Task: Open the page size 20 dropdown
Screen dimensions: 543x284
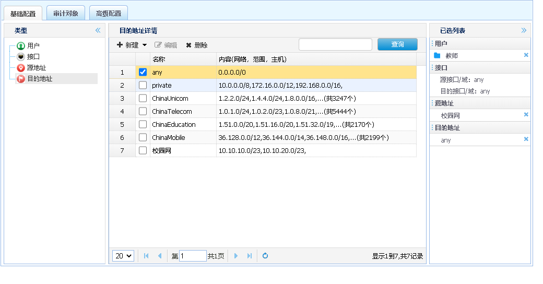Action: [x=123, y=256]
